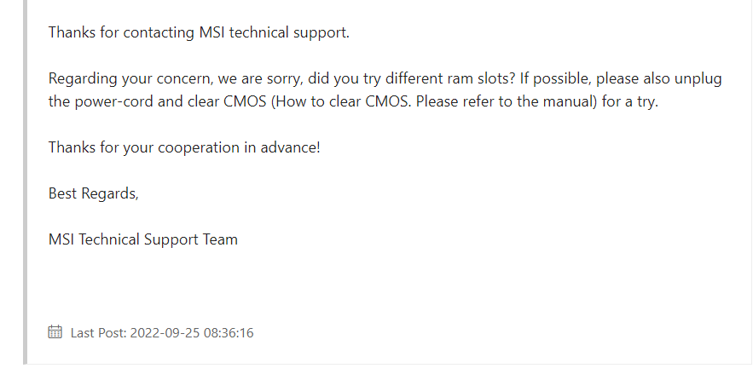Click the phrase "Regarding your concern"

tap(120, 78)
